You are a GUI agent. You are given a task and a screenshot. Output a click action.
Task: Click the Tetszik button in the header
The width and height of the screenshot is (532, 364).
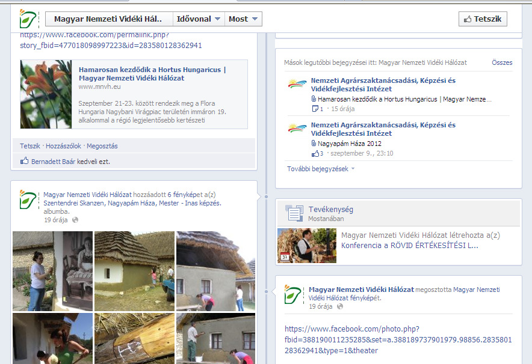click(483, 19)
